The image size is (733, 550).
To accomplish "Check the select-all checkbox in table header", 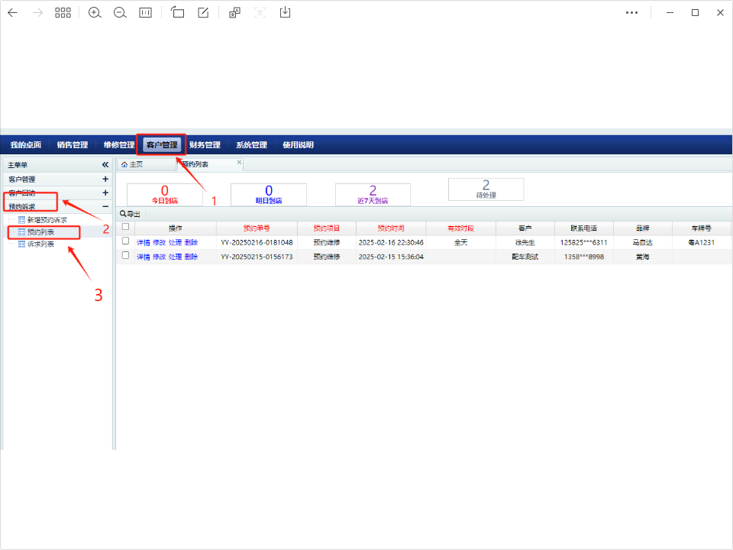I will (x=126, y=227).
